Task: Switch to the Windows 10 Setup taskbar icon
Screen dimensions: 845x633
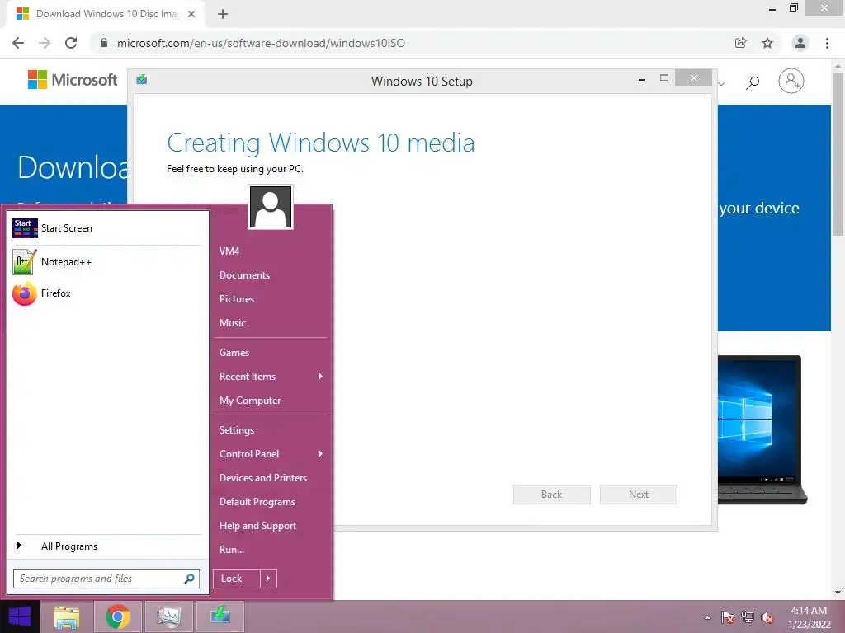Action: click(x=220, y=617)
